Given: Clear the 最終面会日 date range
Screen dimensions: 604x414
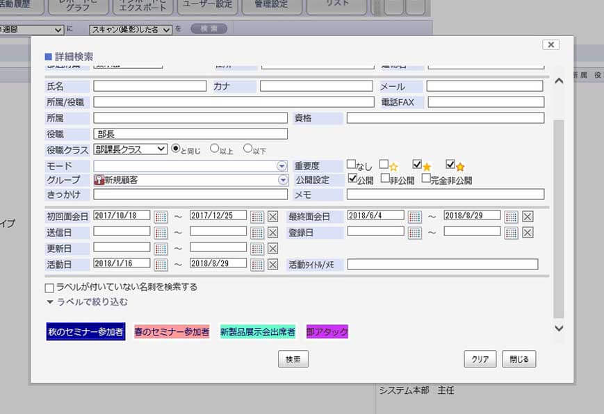Looking at the screenshot, I should click(x=528, y=217).
